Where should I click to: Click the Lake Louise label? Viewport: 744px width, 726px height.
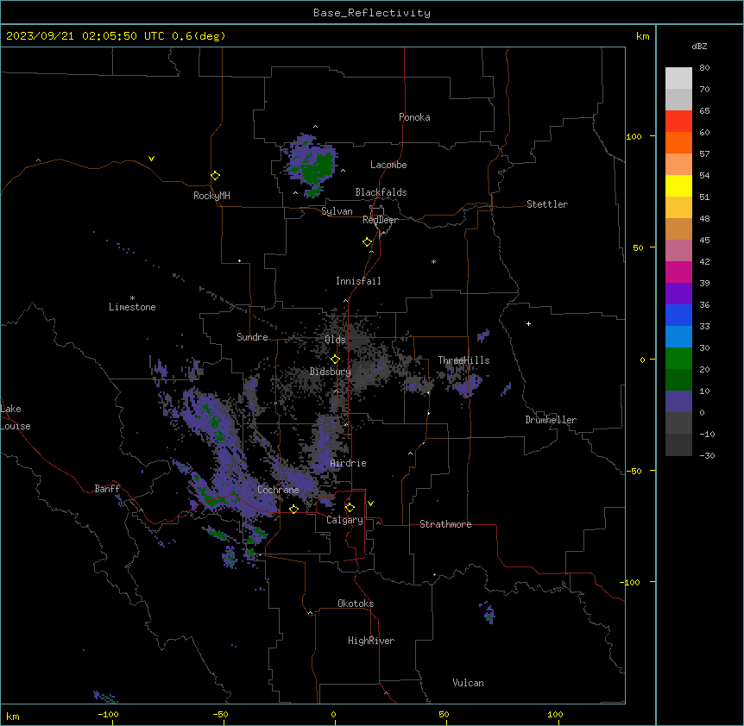pyautogui.click(x=16, y=417)
